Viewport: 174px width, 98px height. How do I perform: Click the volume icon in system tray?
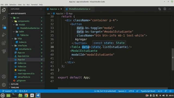163,96
